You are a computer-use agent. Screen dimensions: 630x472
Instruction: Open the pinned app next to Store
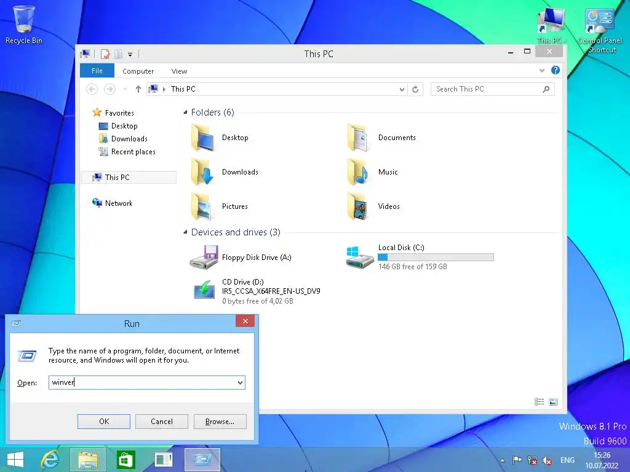coord(164,460)
